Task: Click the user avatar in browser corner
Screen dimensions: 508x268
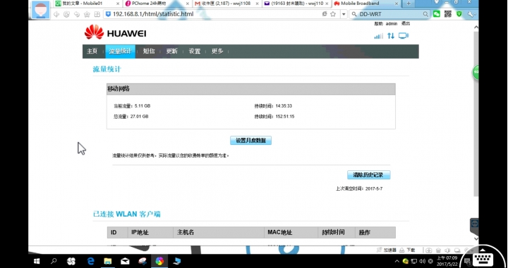Action: coord(40,9)
